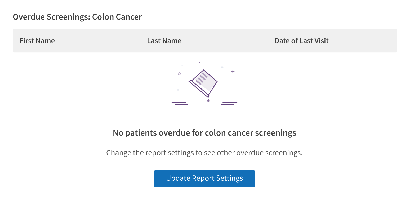The height and width of the screenshot is (205, 410).
Task: Click the faint gray sparkle above the container
Action: click(222, 67)
